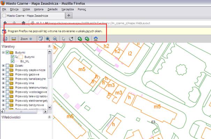Click the popup blocked notification icon
Image resolution: width=211 pixels, height=139 pixels.
[4, 31]
